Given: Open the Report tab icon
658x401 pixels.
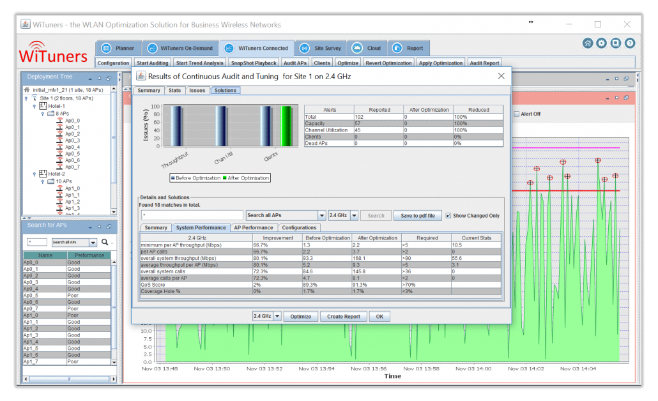Looking at the screenshot, I should pos(397,48).
